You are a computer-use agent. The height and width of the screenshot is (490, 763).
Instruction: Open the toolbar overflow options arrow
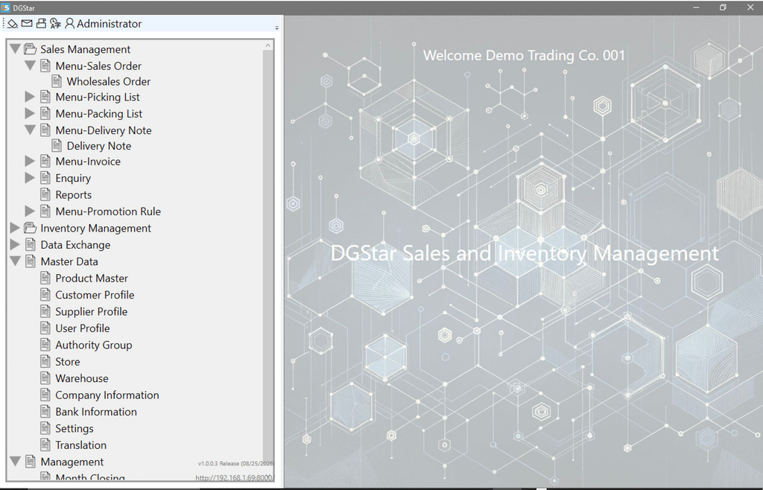tap(277, 28)
